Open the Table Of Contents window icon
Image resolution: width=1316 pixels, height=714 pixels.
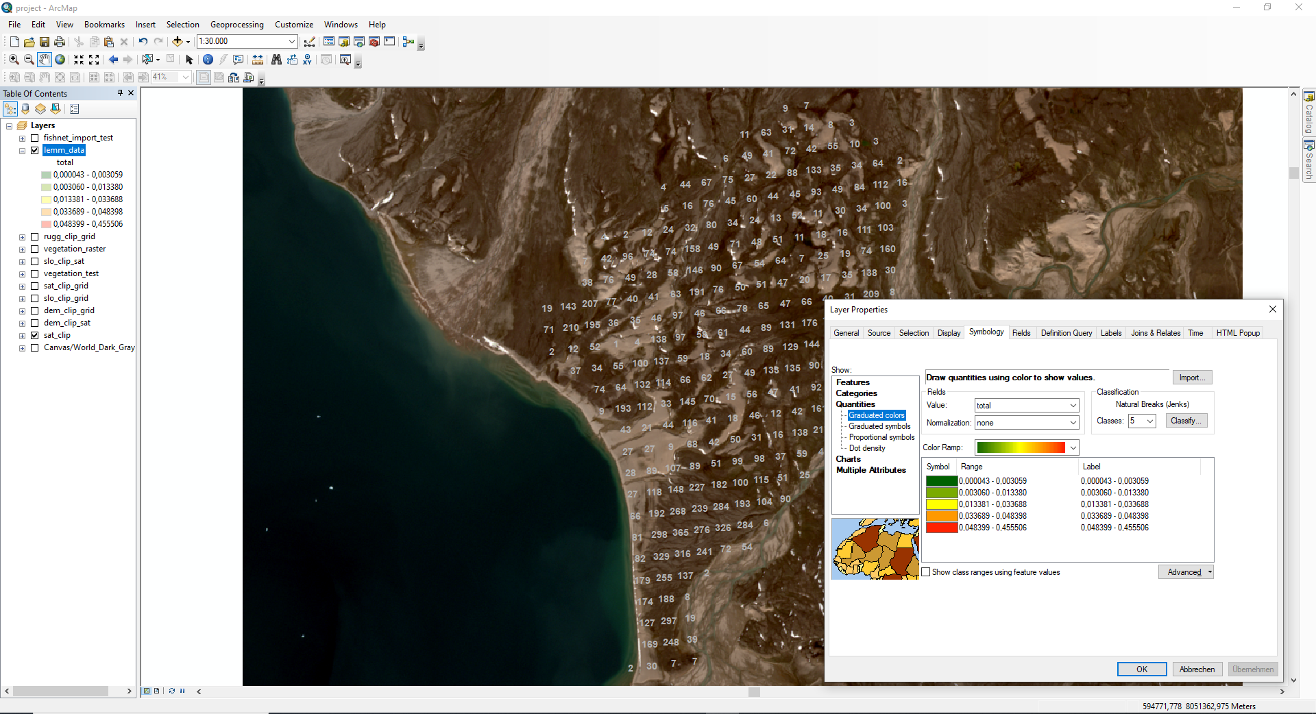click(x=329, y=42)
